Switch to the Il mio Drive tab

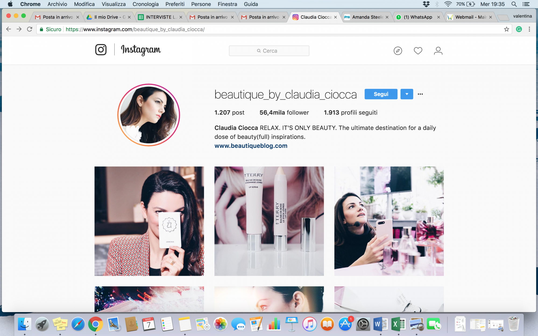click(108, 17)
